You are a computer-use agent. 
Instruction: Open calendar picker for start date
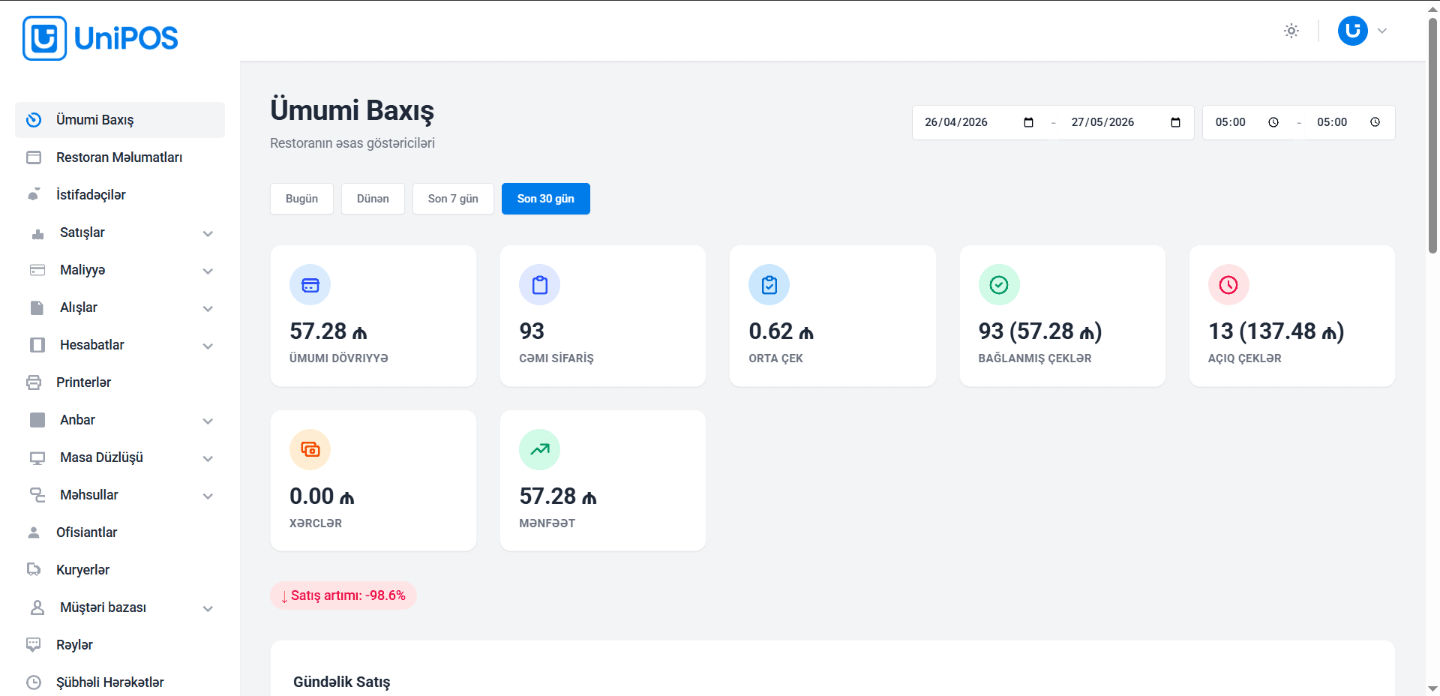click(x=1028, y=122)
